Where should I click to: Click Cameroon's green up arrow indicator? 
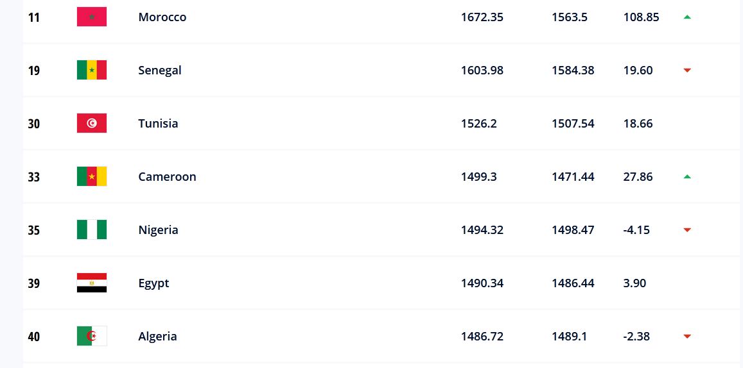687,176
